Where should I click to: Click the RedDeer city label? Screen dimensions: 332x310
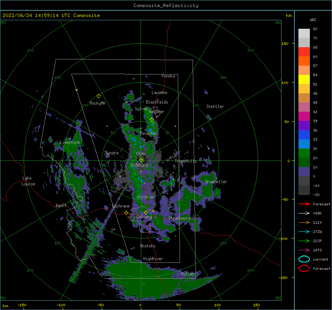coord(156,112)
